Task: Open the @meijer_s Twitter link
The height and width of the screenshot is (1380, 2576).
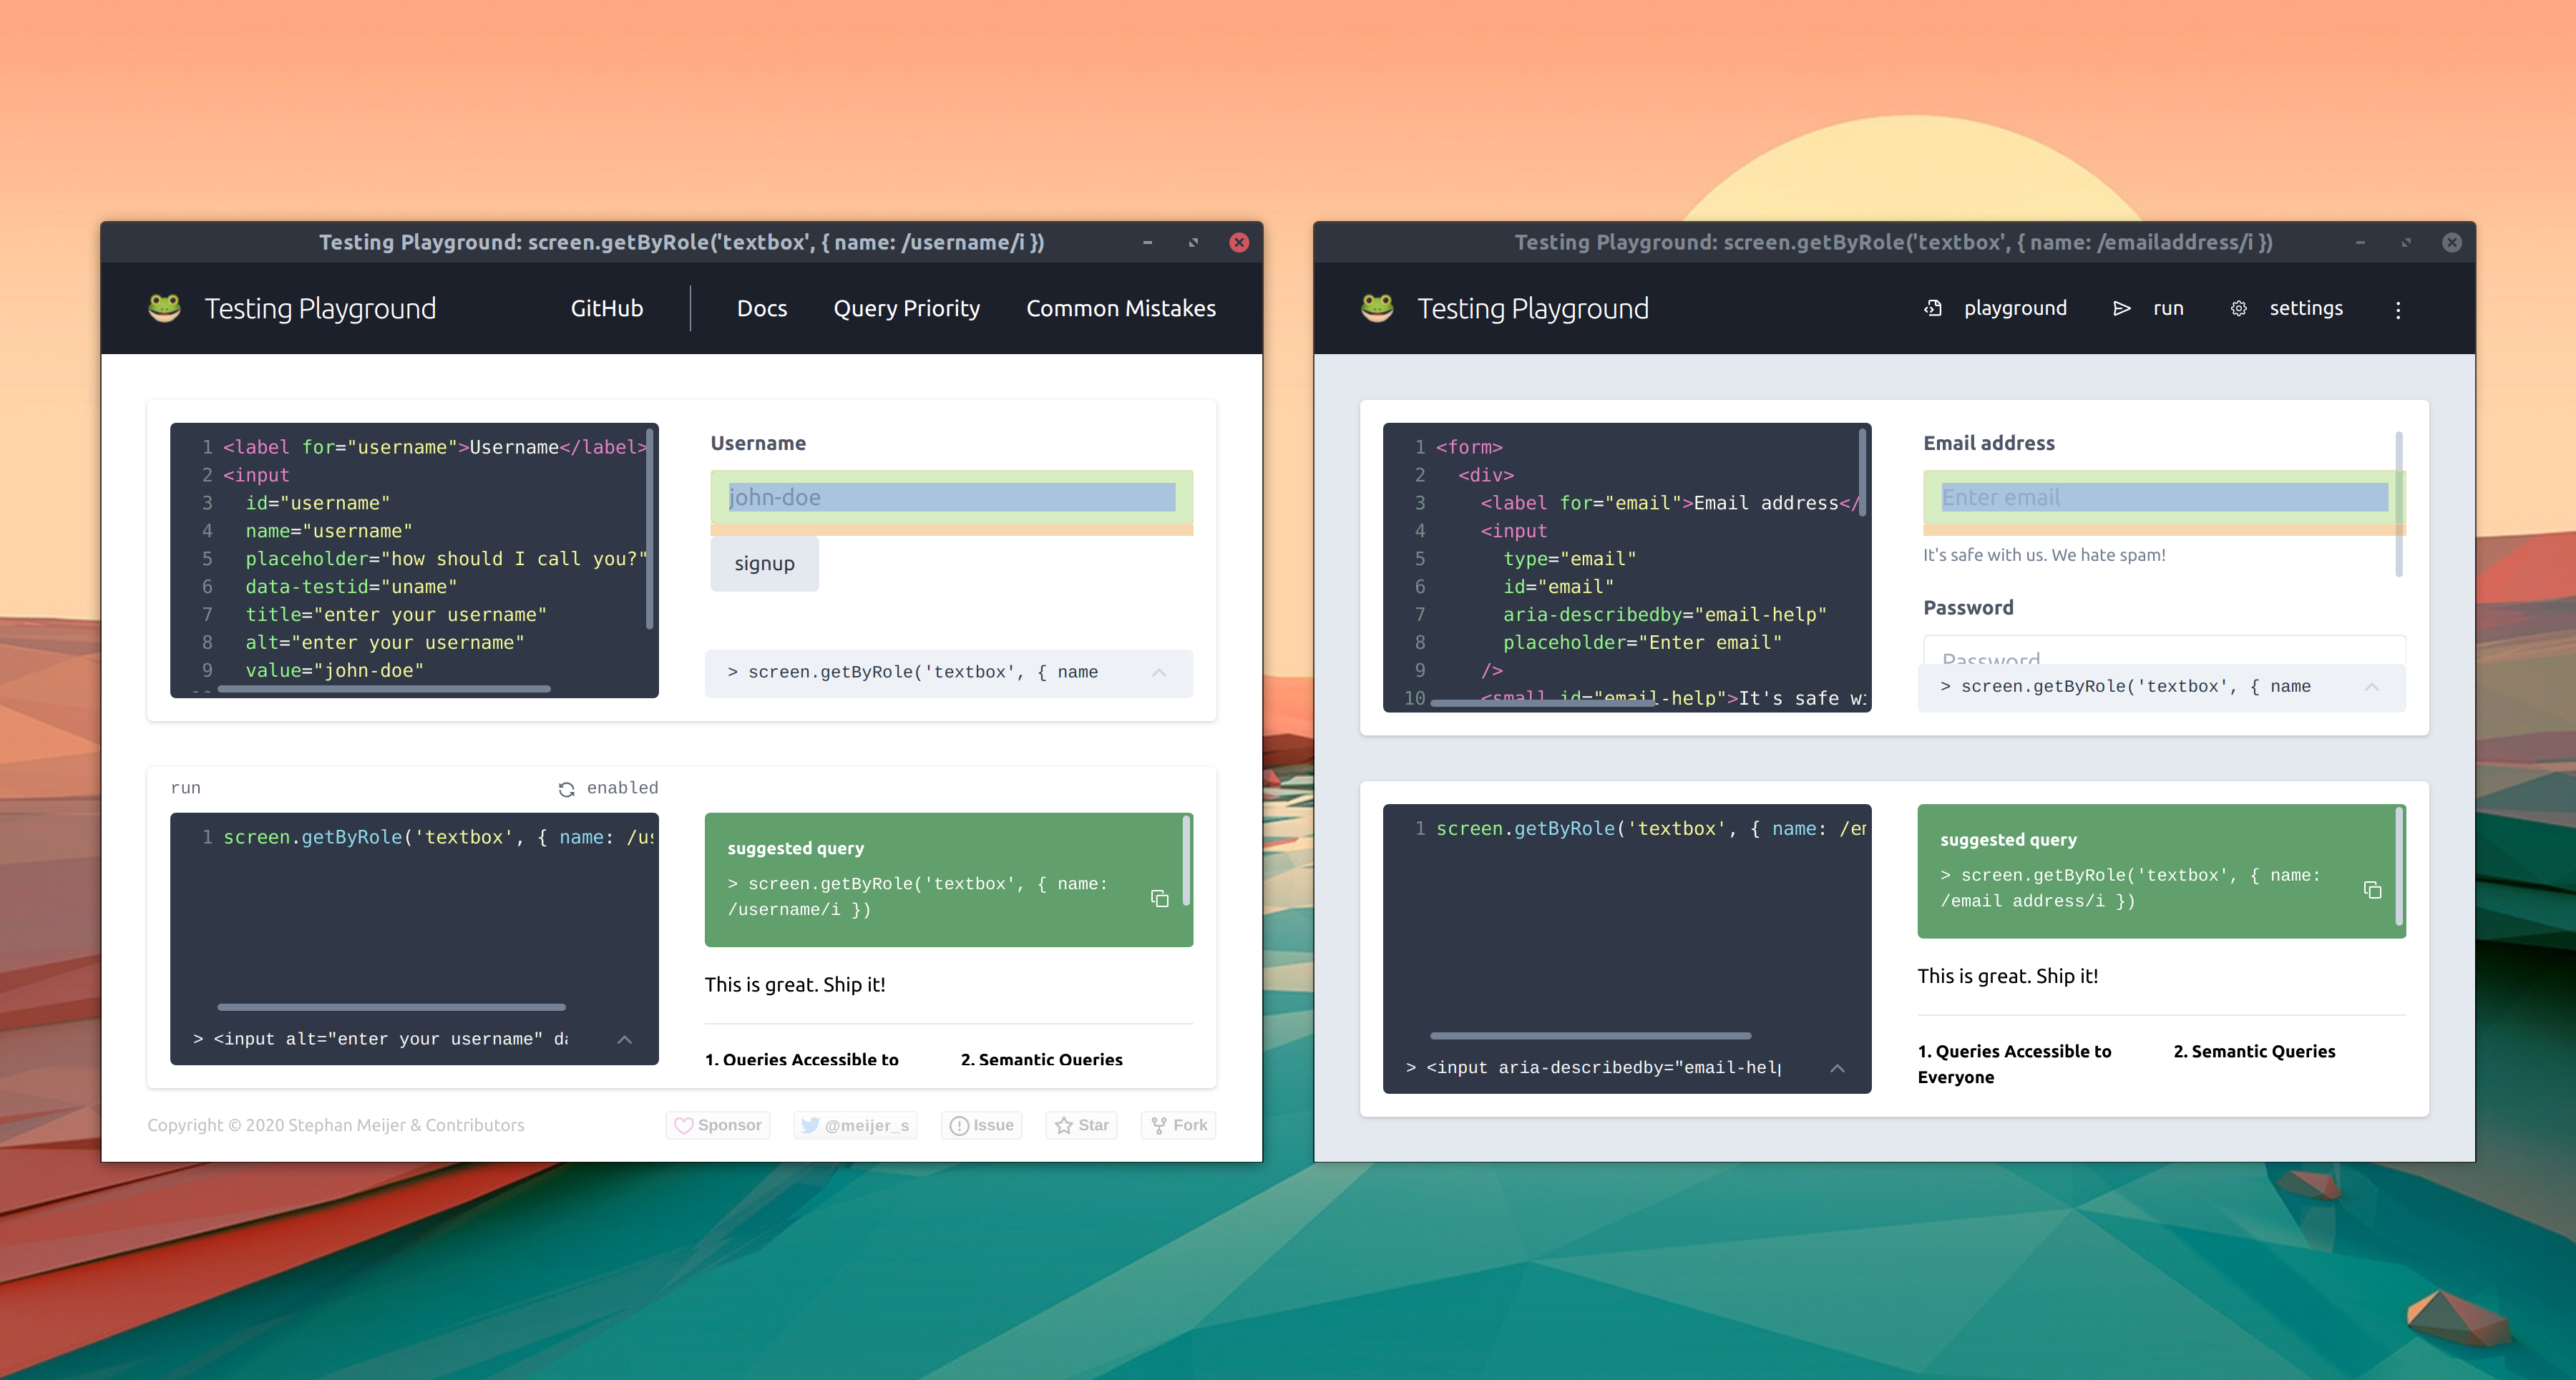Action: pyautogui.click(x=856, y=1125)
